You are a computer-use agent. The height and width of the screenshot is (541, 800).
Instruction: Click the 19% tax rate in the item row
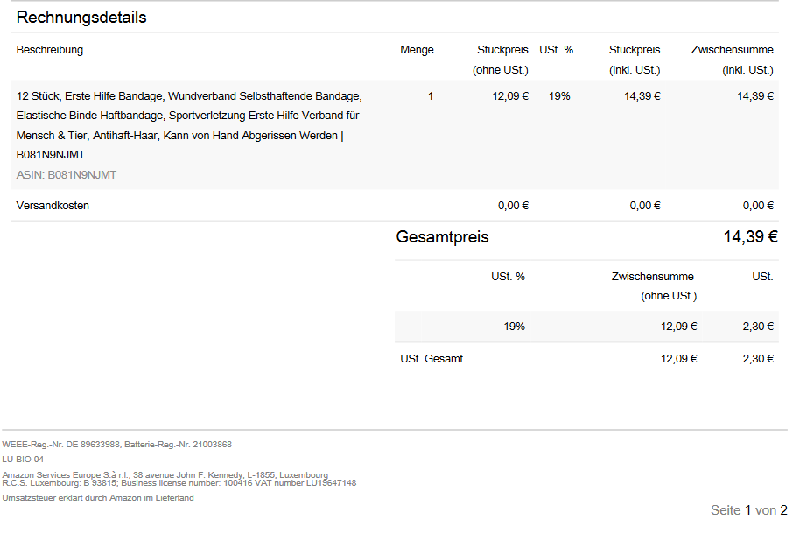(559, 96)
